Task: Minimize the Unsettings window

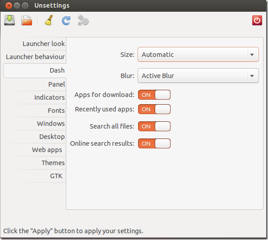Action: (x=17, y=6)
